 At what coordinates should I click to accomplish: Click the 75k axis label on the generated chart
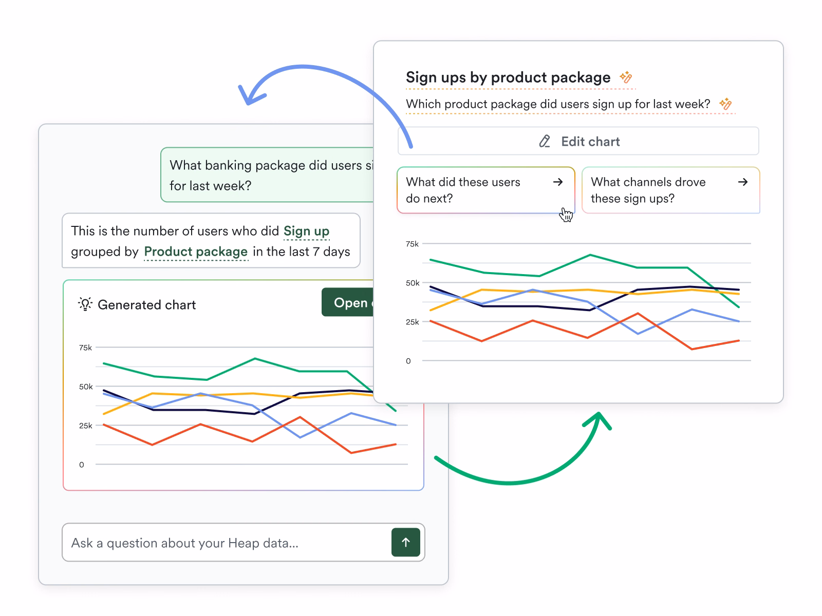click(85, 348)
